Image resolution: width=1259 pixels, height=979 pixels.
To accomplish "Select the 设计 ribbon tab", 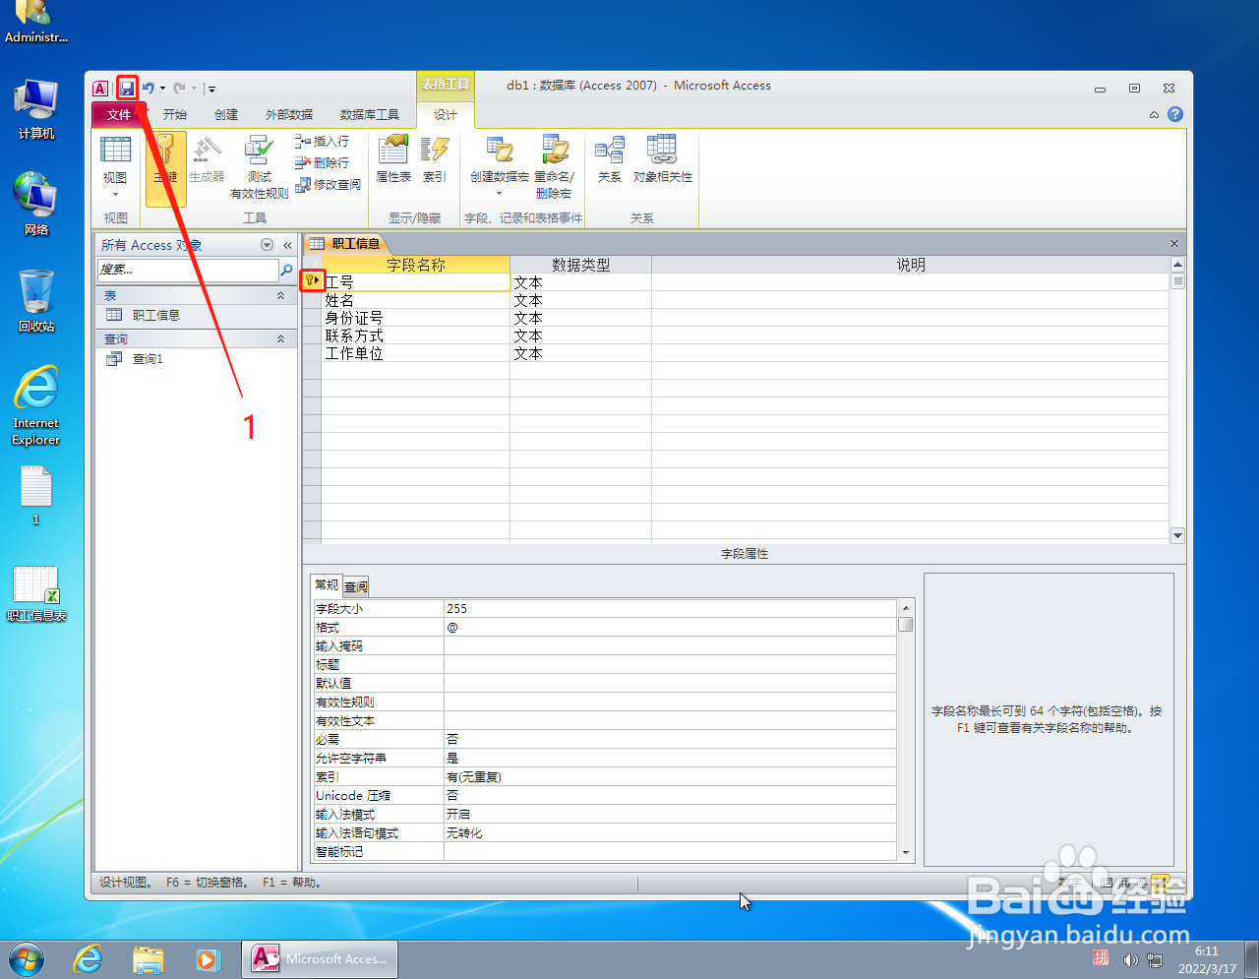I will pyautogui.click(x=446, y=115).
